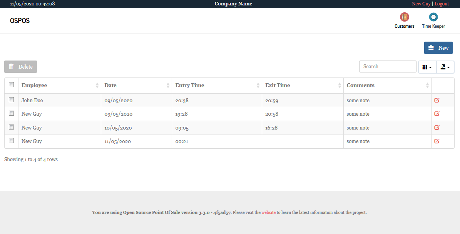460x234 pixels.
Task: Click the sort arrows on the Date column
Action: tap(167, 85)
